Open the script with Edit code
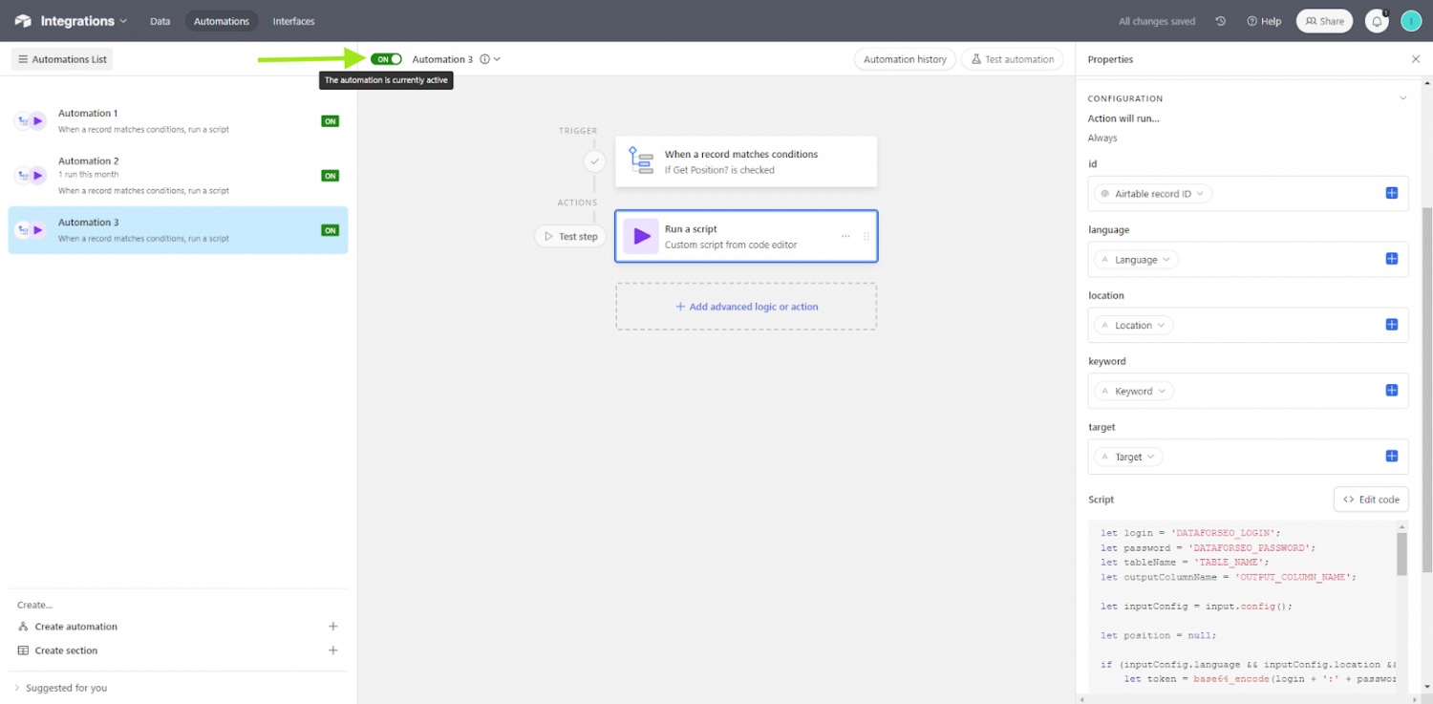1433x704 pixels. (x=1371, y=499)
